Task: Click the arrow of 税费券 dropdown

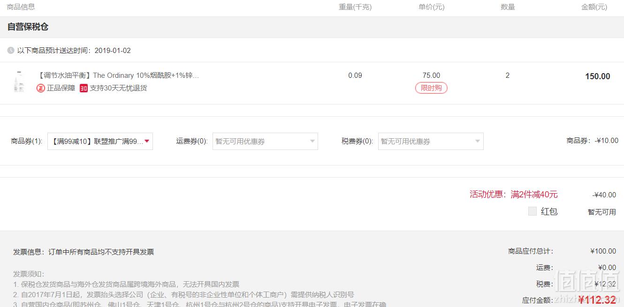Action: coord(478,141)
